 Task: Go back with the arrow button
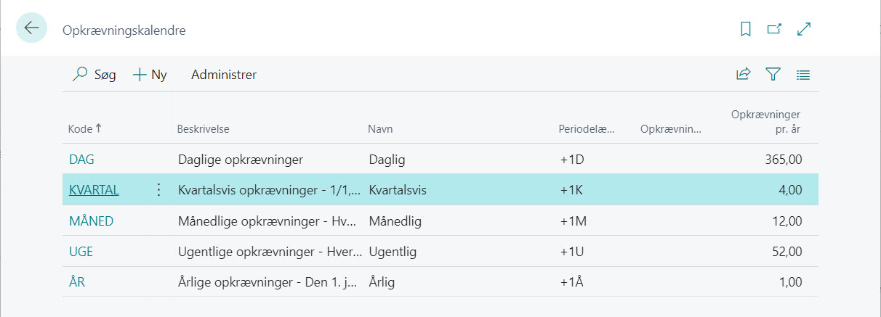[x=31, y=28]
